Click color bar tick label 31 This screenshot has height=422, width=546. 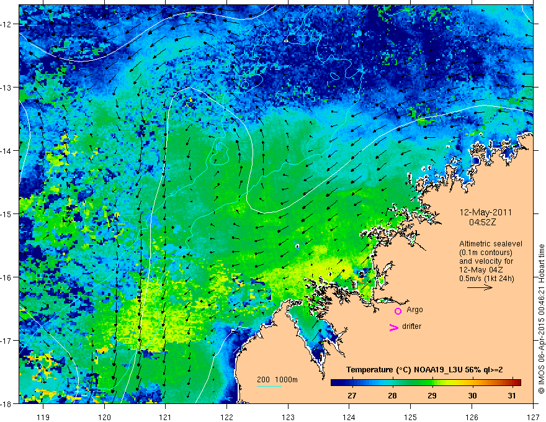tap(511, 395)
